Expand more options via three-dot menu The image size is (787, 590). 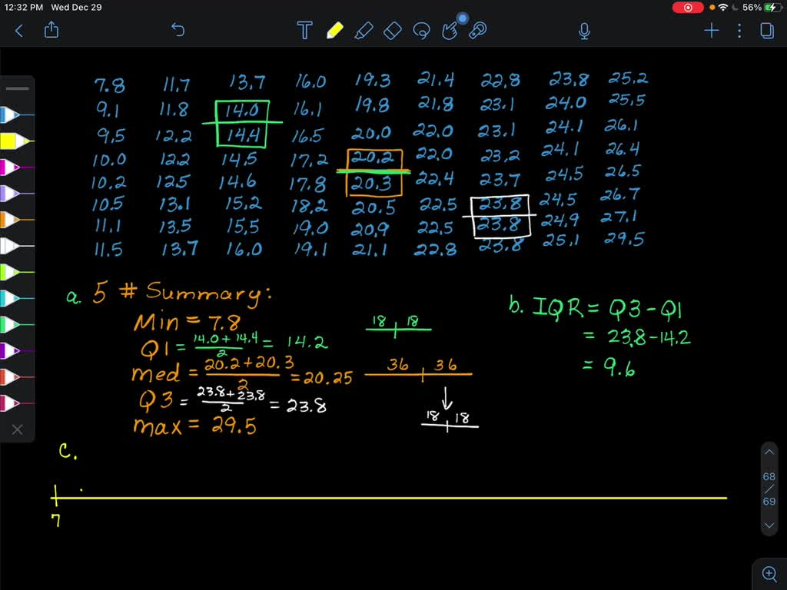(x=739, y=31)
